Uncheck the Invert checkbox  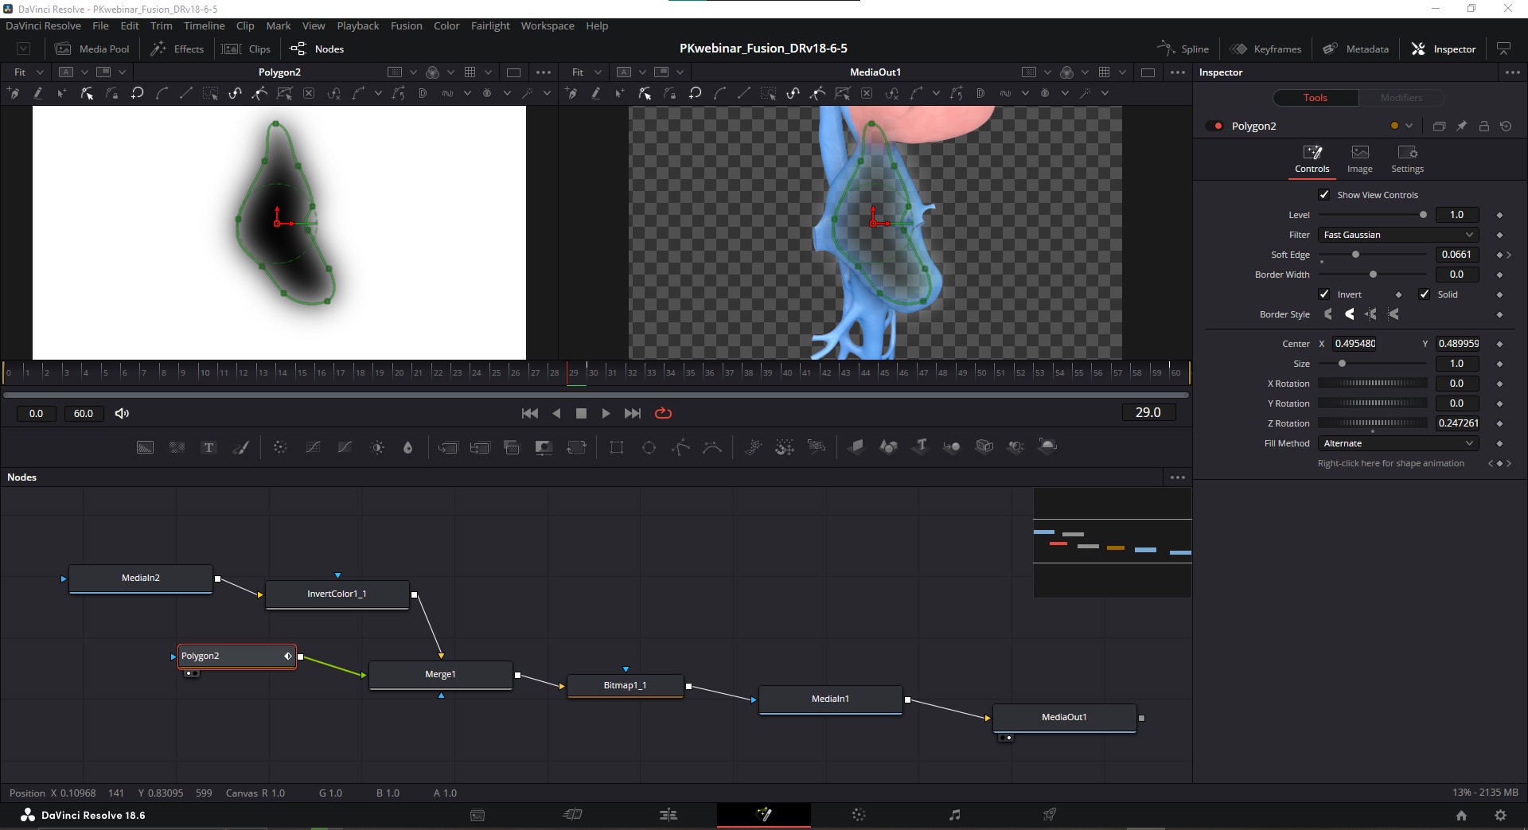(1324, 294)
